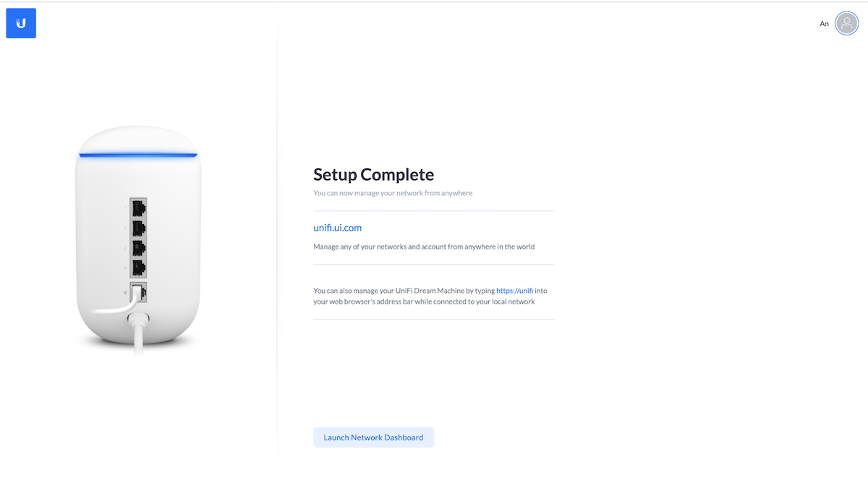Viewport: 868px width, 478px height.
Task: Click the globe icon beside the WAN port
Action: click(x=125, y=292)
